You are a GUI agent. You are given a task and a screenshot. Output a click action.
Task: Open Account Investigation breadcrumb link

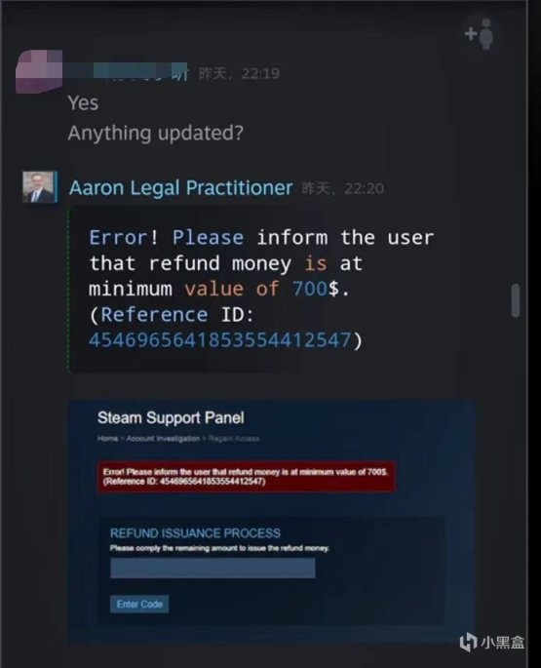coord(163,439)
